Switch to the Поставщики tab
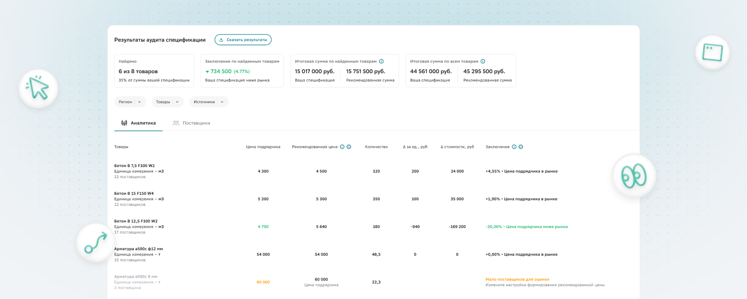Screen dimensions: 747x299 click(191, 123)
